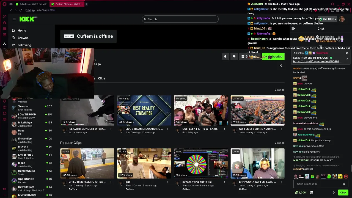Click the Following heart icon in sidebar

coord(13,45)
